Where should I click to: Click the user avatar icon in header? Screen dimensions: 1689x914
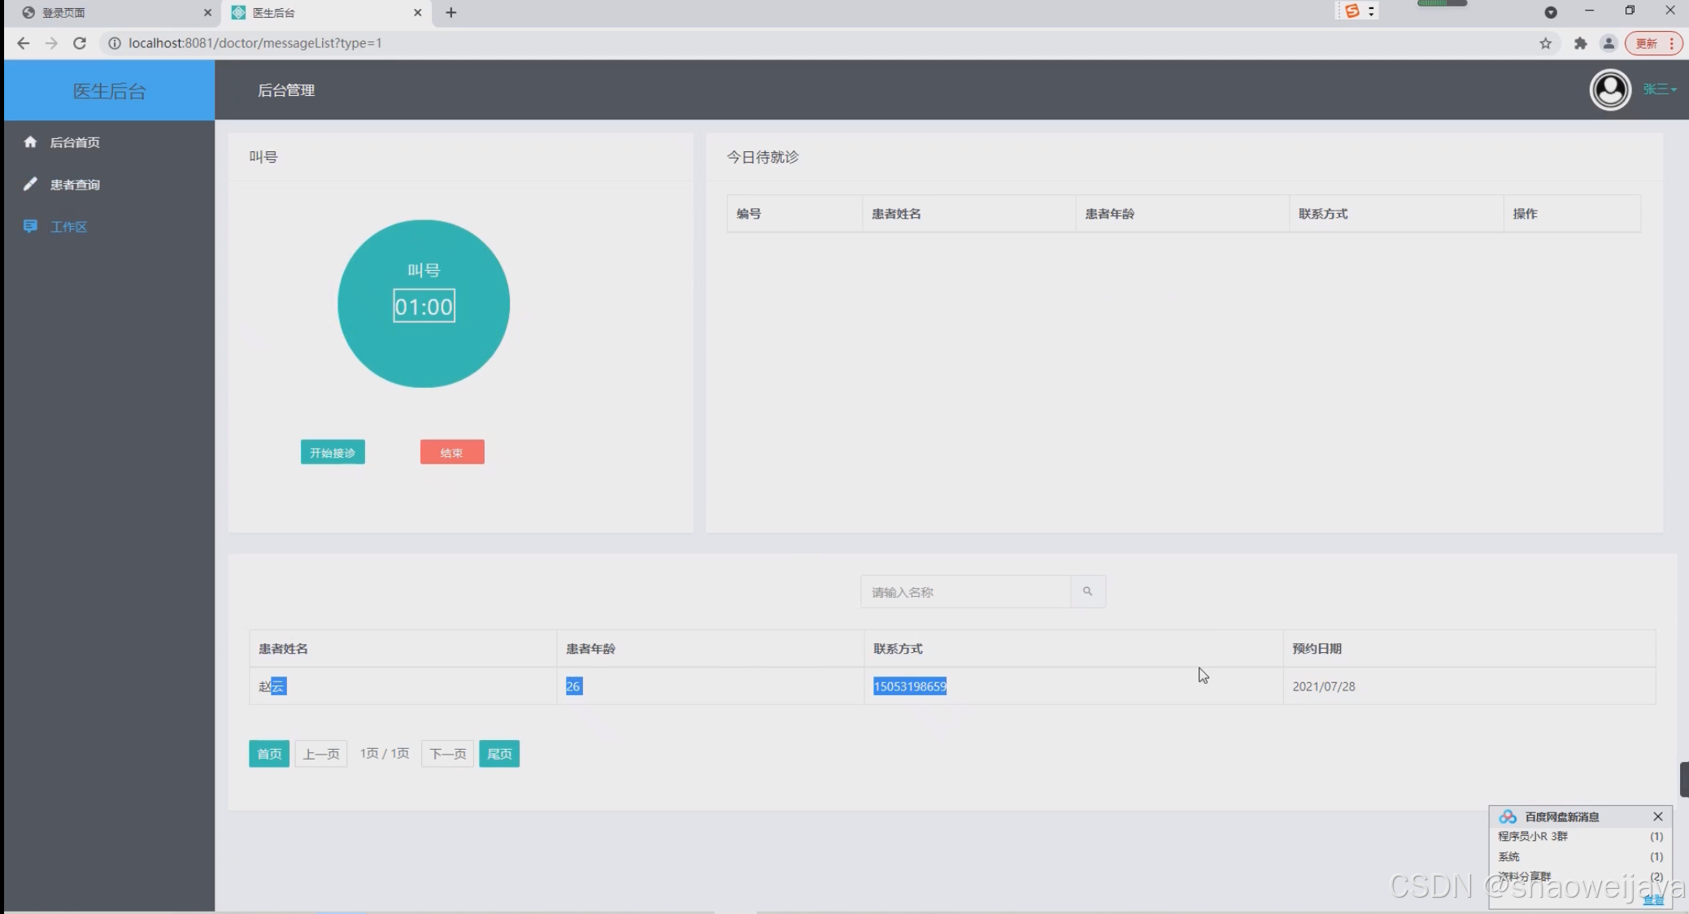point(1609,89)
